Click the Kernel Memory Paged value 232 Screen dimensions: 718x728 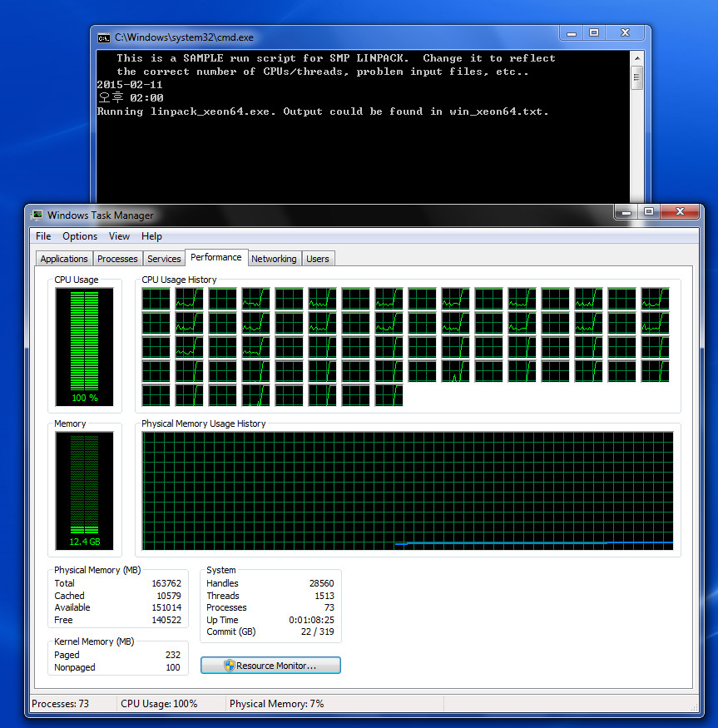[x=173, y=655]
